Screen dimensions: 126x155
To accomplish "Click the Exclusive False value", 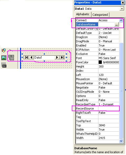I will coord(102,54).
